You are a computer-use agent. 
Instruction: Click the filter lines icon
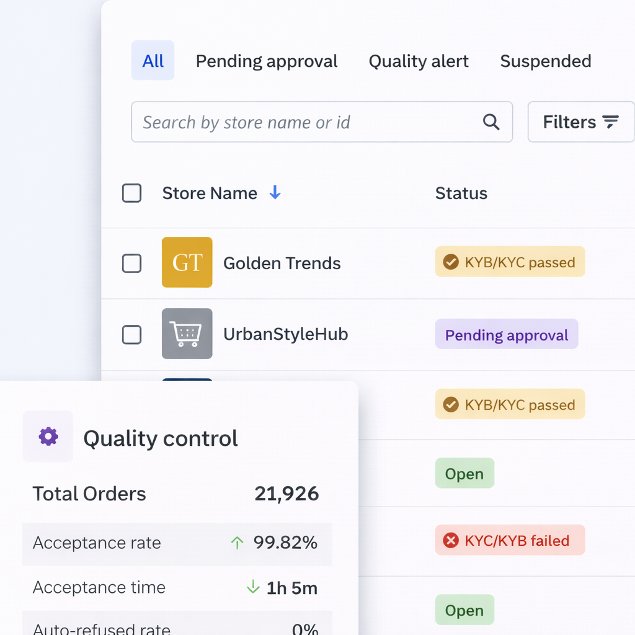tap(610, 122)
